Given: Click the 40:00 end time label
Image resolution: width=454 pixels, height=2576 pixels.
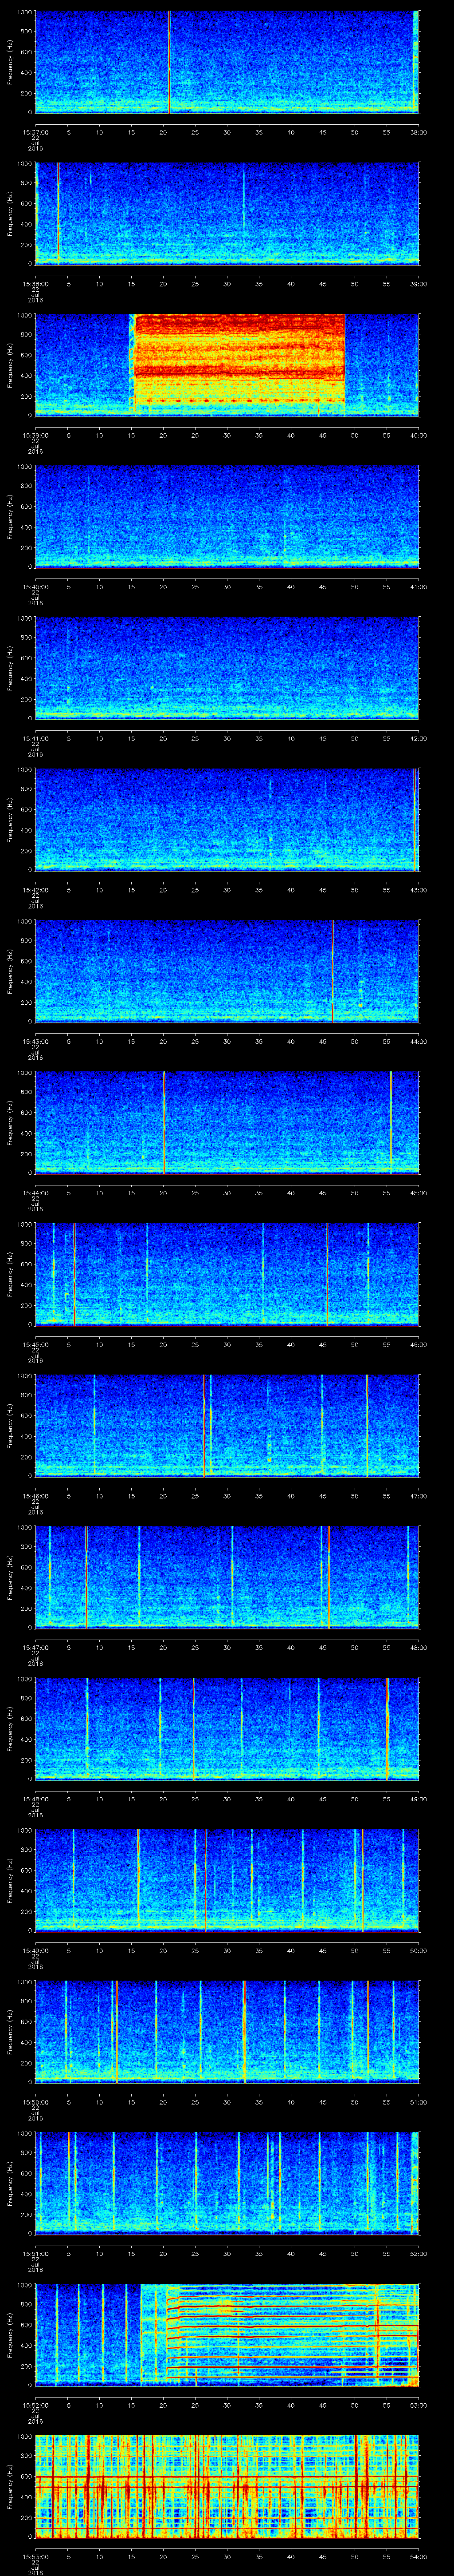Looking at the screenshot, I should tap(419, 434).
